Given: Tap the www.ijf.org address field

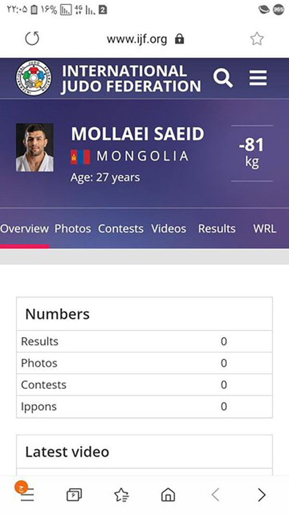Looking at the screenshot, I should pyautogui.click(x=137, y=40).
